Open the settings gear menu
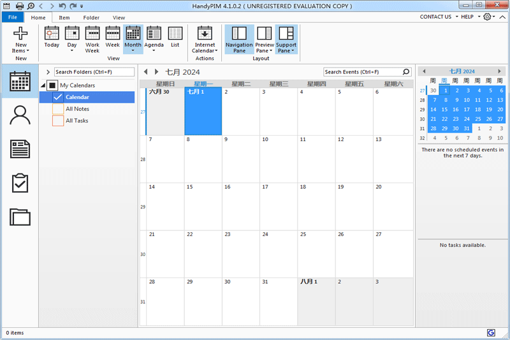Viewport: 510px width, 340px height. (x=487, y=17)
